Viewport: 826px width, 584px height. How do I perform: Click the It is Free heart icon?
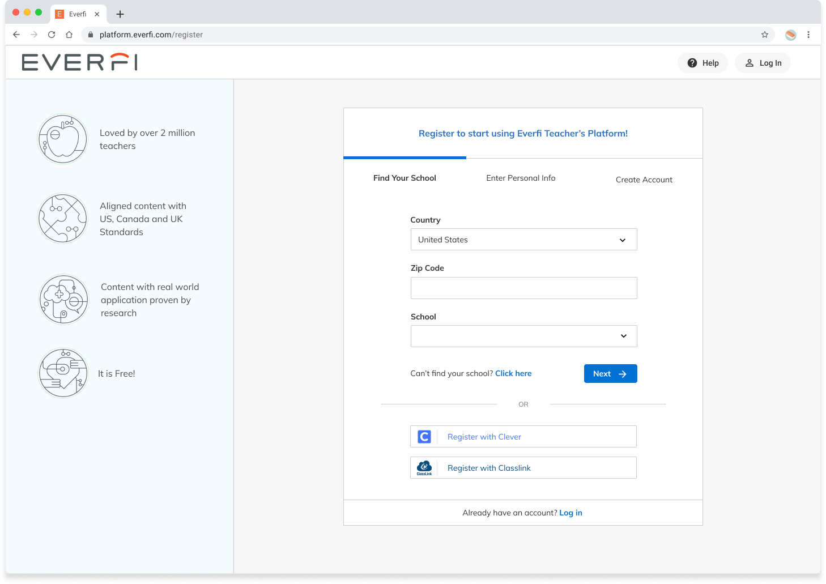63,373
